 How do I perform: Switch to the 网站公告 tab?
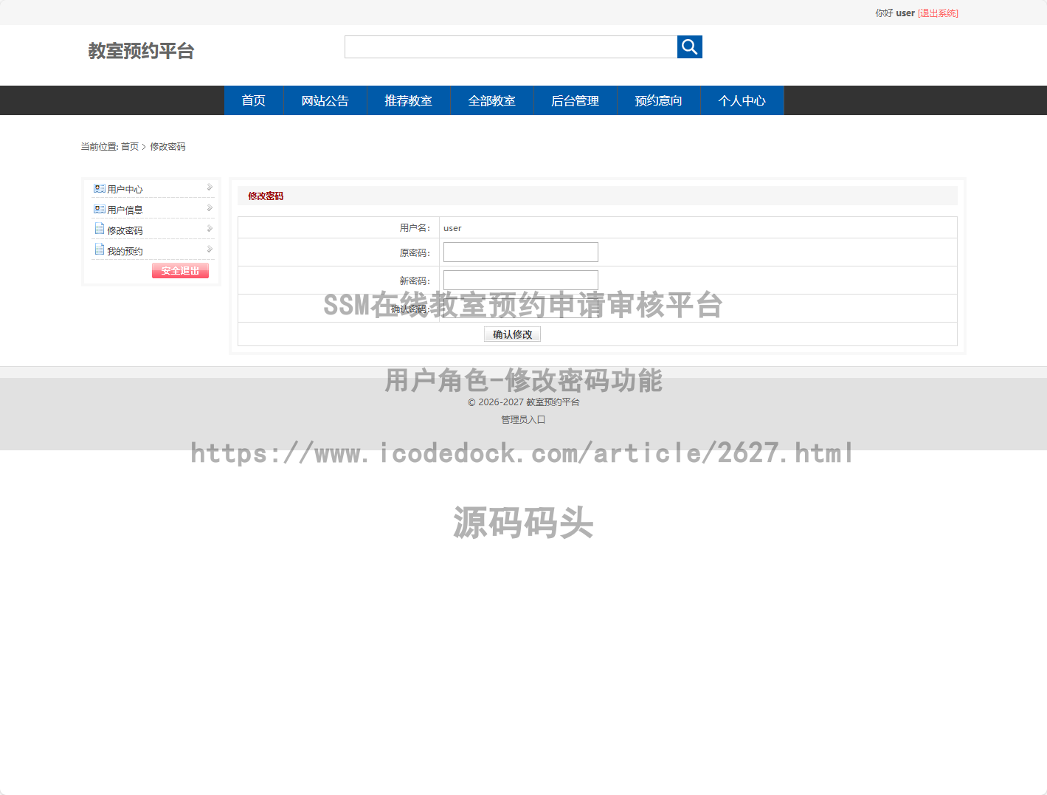point(325,100)
